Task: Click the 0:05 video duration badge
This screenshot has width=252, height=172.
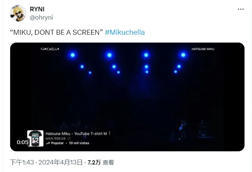Action: pyautogui.click(x=22, y=142)
